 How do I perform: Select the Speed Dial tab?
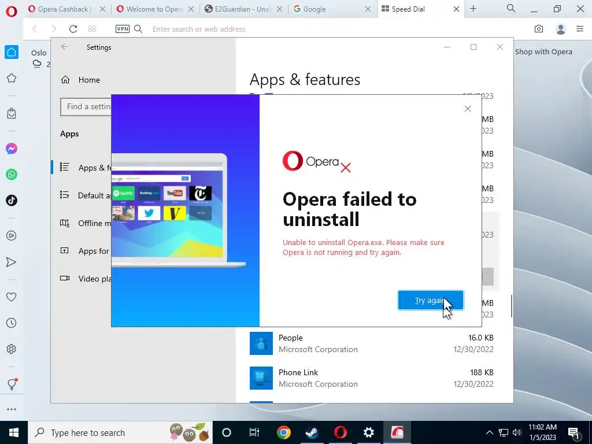coord(412,9)
